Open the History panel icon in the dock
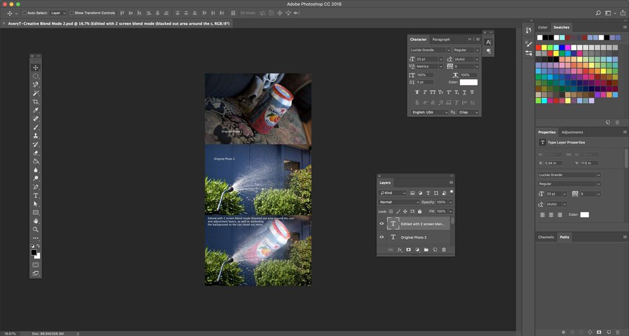 tap(529, 30)
